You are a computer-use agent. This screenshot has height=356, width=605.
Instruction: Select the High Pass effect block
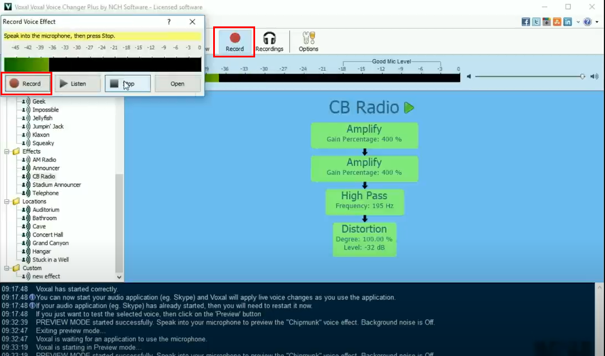coord(365,202)
